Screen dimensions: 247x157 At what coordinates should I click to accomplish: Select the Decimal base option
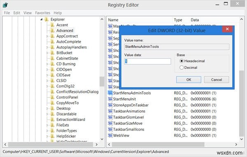click(182, 68)
